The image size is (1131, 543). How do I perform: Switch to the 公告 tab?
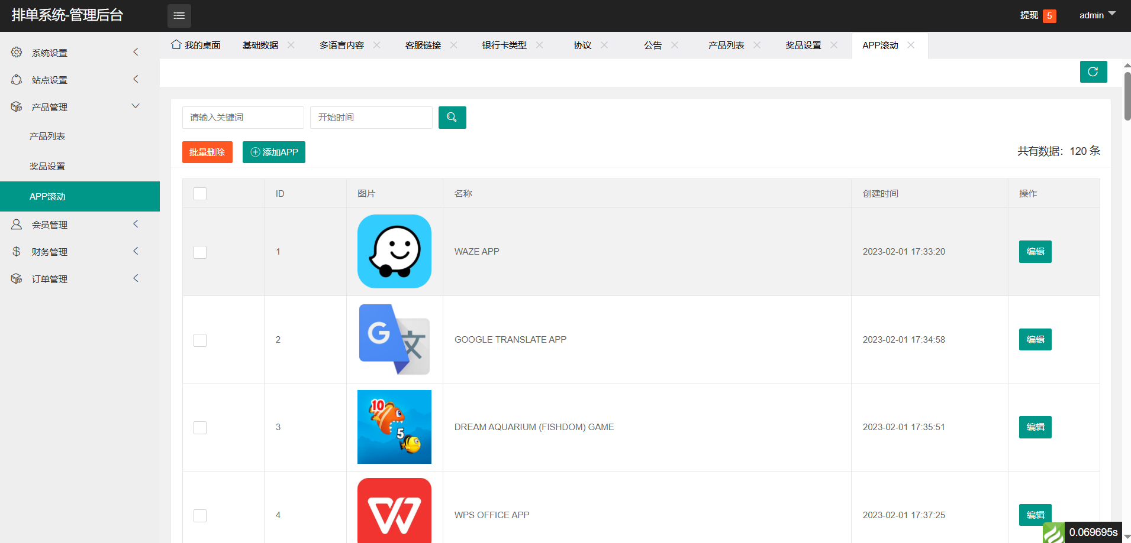click(653, 45)
